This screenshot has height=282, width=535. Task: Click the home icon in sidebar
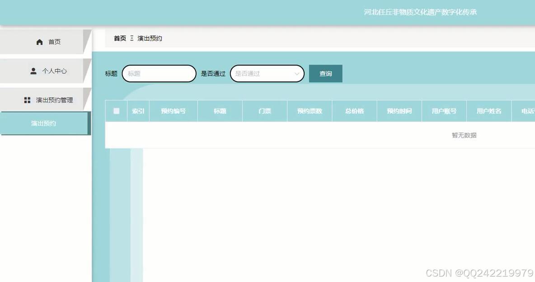point(40,42)
